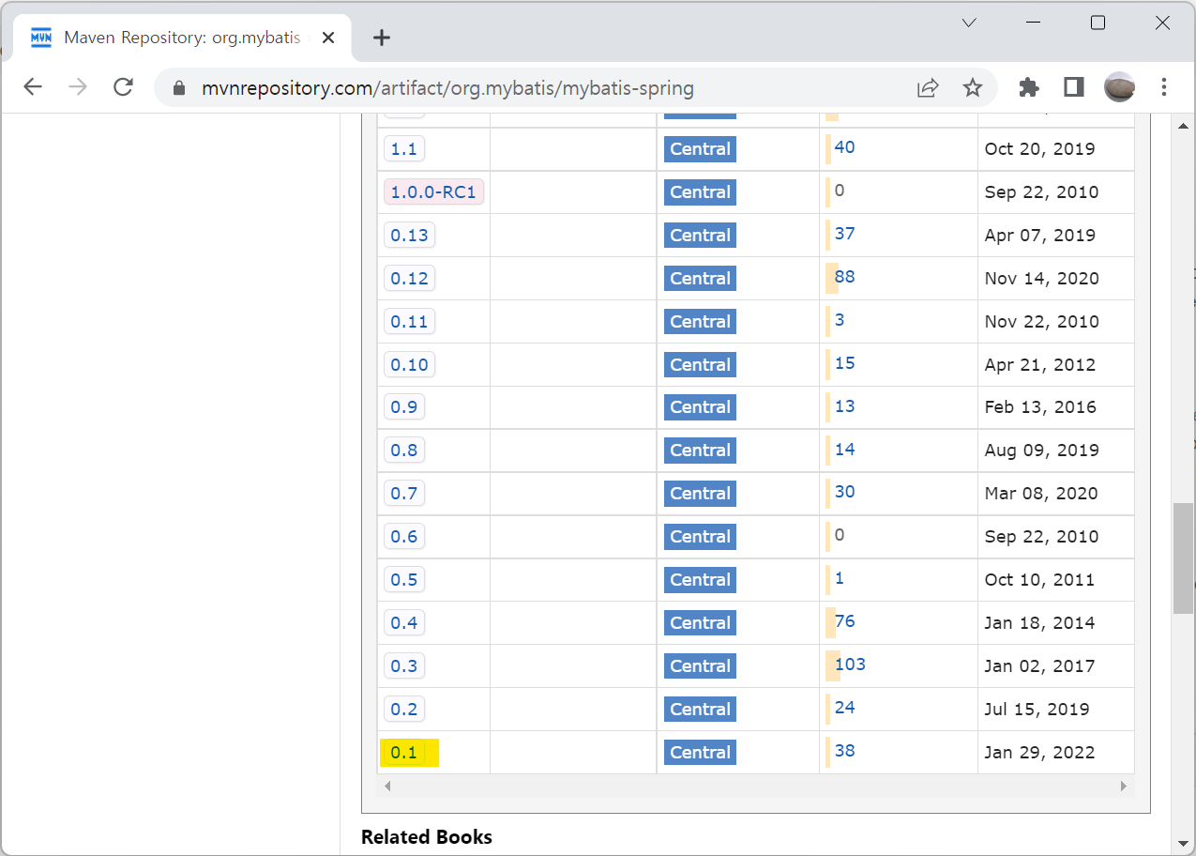Open version 0.13 link
The width and height of the screenshot is (1196, 856).
(409, 236)
